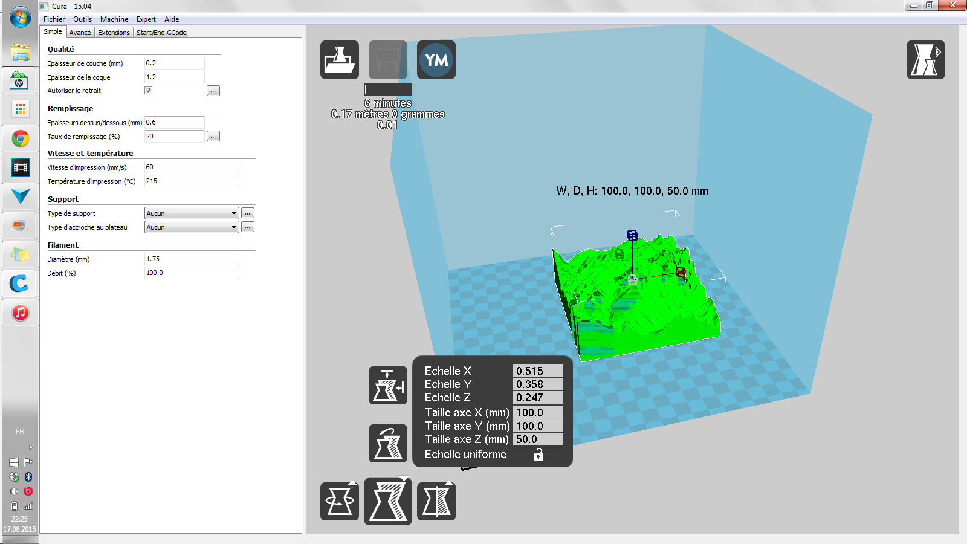Image resolution: width=967 pixels, height=544 pixels.
Task: Switch to the Avancé tab
Action: point(80,33)
